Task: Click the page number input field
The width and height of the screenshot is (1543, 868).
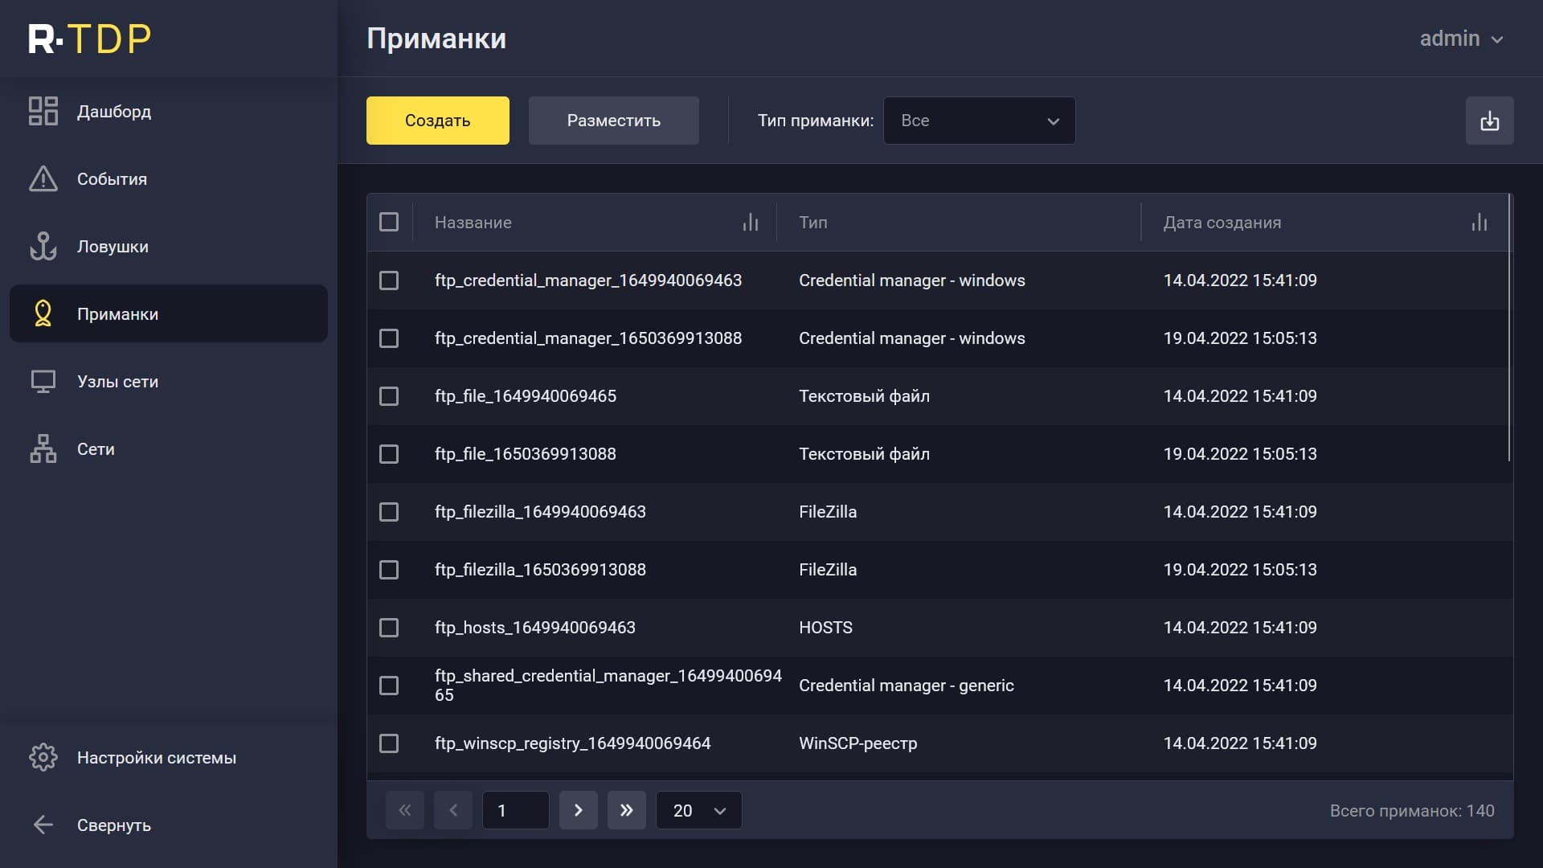Action: coord(516,810)
